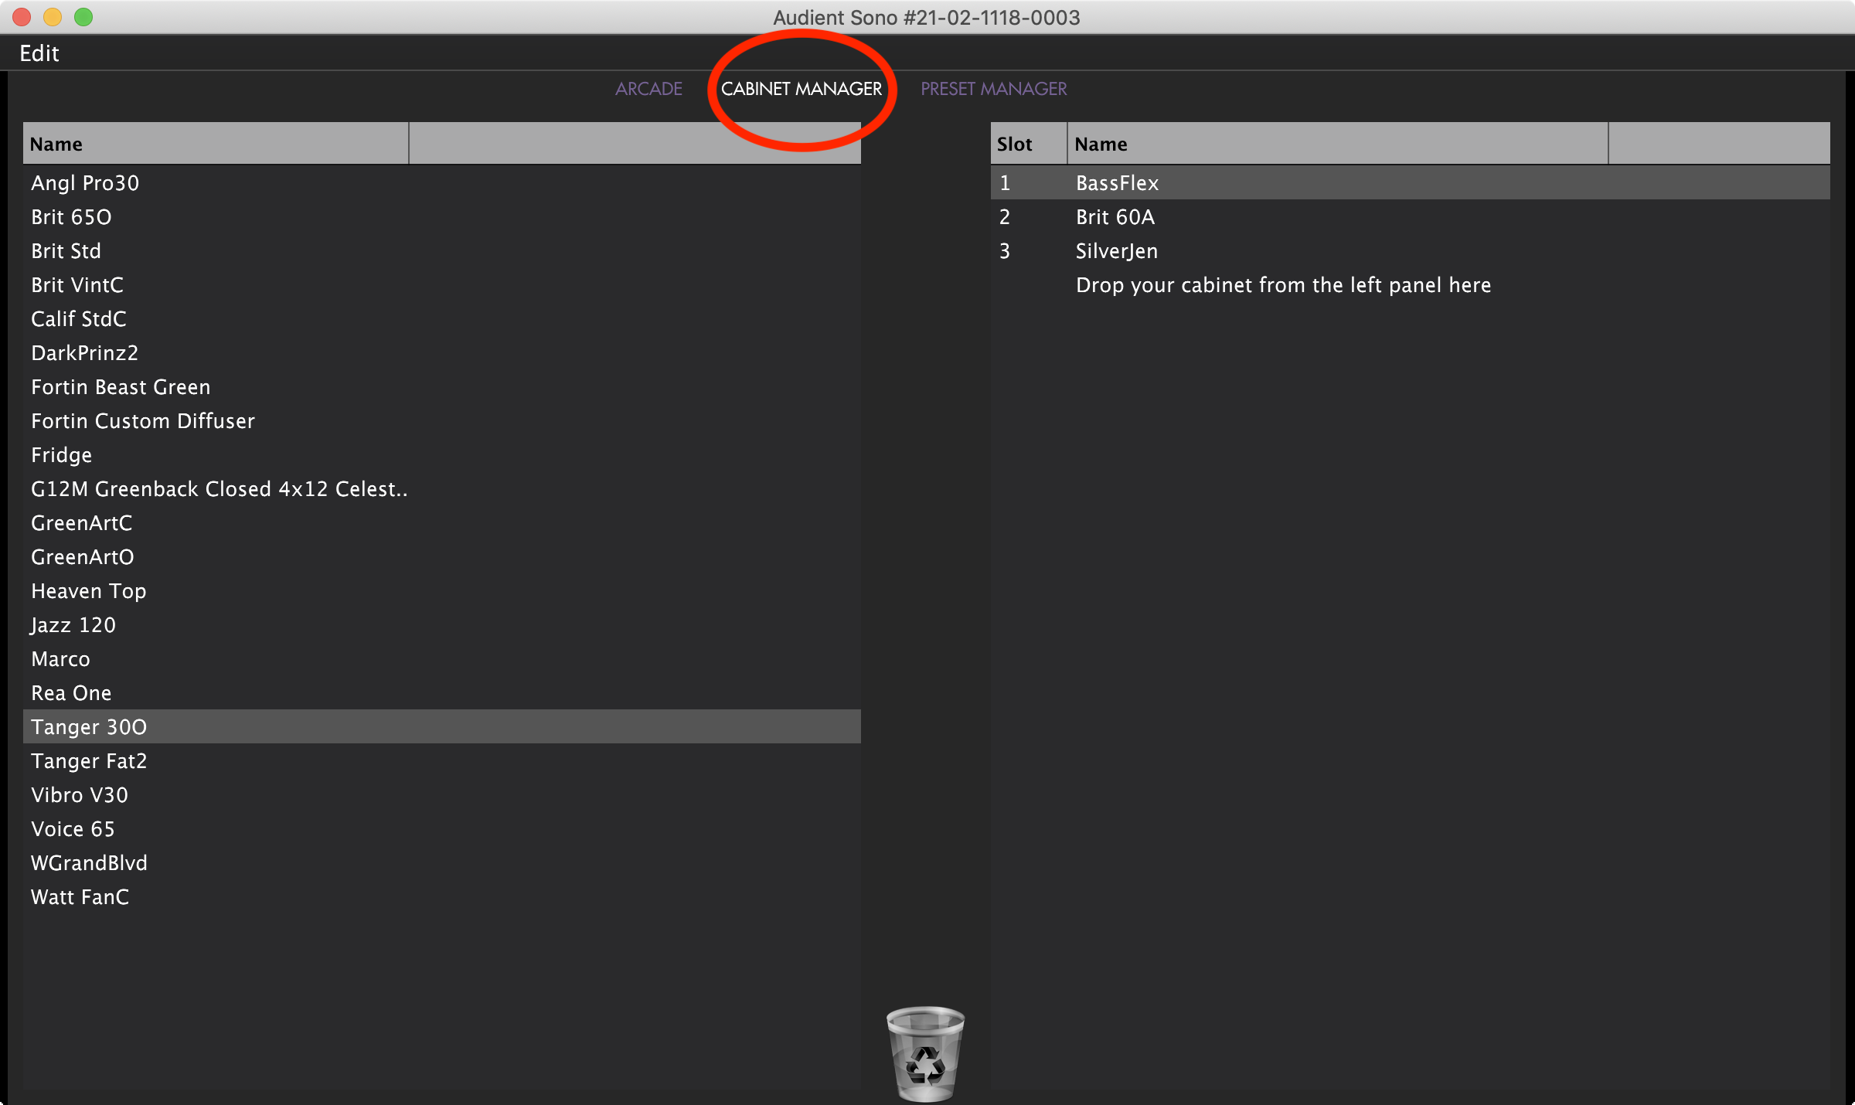Viewport: 1855px width, 1105px height.
Task: Select the Heaven Top cabinet
Action: [89, 591]
